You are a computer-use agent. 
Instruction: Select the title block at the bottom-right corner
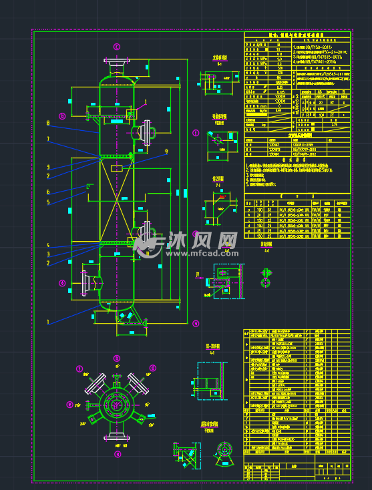pos(297,467)
